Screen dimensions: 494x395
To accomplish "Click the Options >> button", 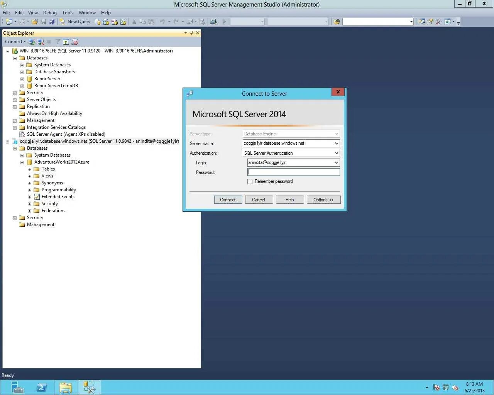I will 323,200.
